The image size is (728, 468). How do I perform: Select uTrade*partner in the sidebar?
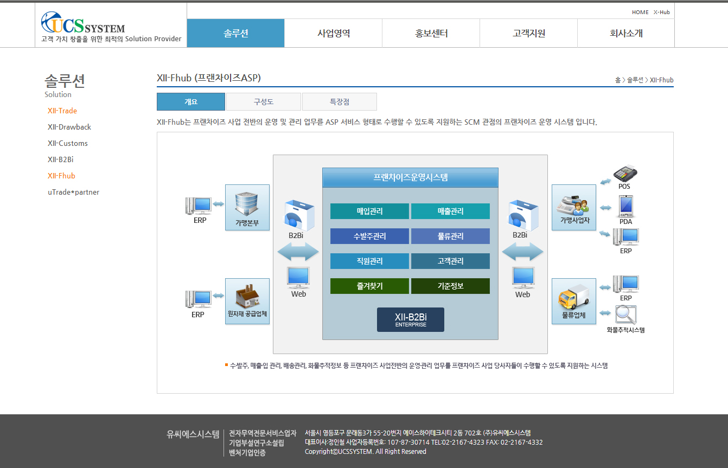74,192
